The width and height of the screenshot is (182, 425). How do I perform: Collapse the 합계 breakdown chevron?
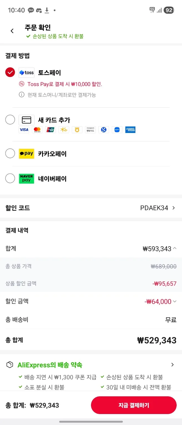(x=175, y=248)
